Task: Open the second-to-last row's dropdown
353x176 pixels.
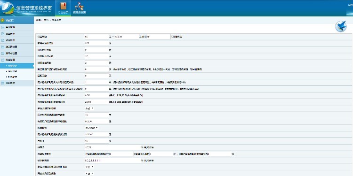Action: 89,167
